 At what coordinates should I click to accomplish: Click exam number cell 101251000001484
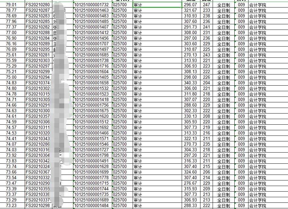click(x=92, y=206)
